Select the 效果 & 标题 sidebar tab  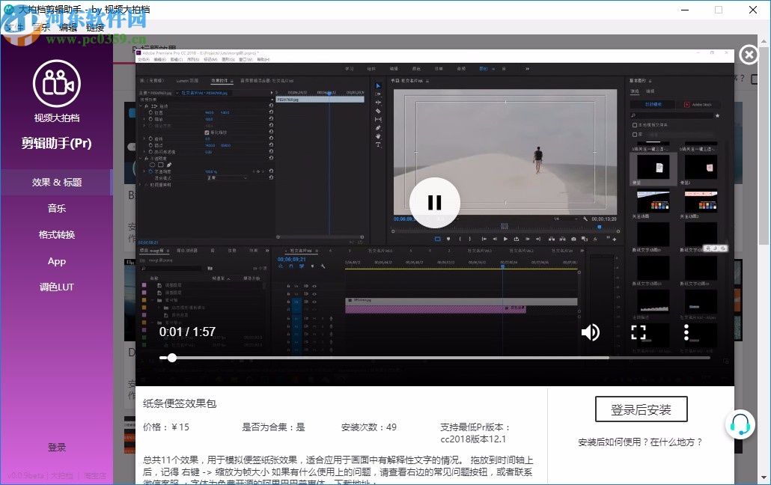(x=57, y=182)
